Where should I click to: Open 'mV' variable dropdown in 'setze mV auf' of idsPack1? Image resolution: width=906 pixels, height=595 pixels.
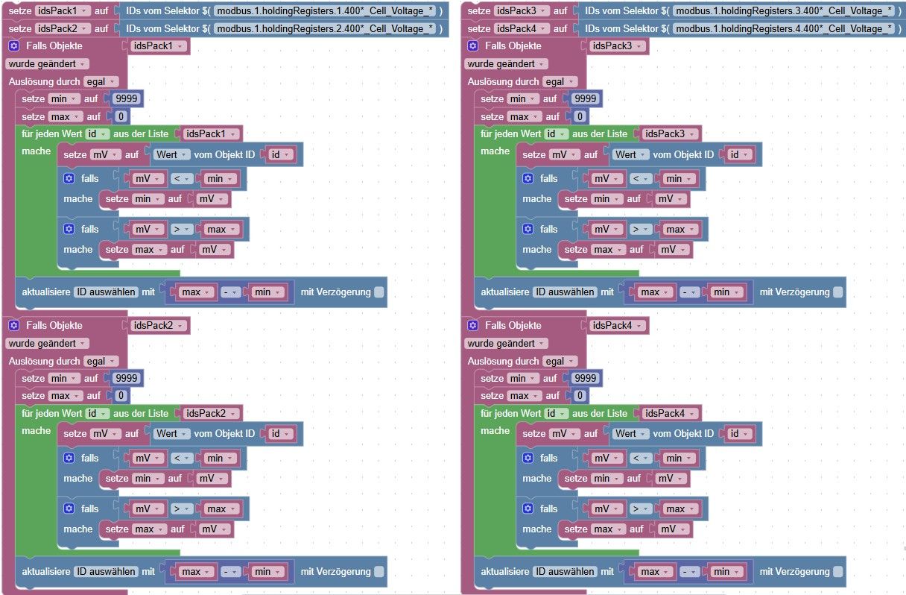pyautogui.click(x=104, y=154)
